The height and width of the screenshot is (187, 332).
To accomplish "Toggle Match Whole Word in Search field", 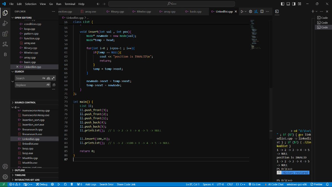I will pyautogui.click(x=48, y=78).
